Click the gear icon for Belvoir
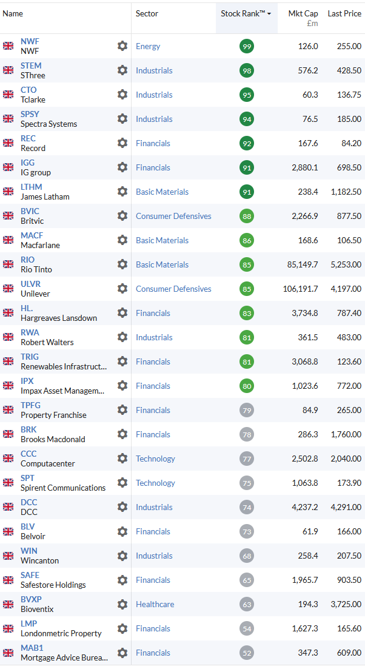365x669 pixels. [x=122, y=531]
